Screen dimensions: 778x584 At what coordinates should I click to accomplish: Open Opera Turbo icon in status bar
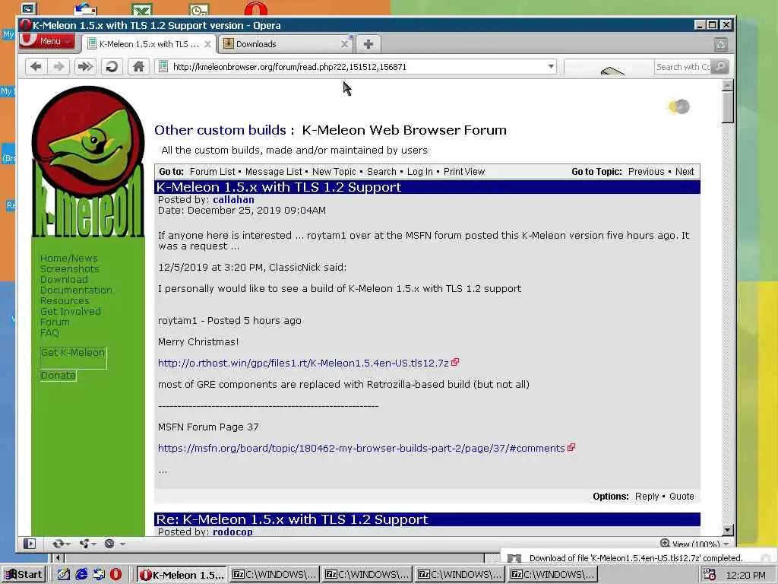click(109, 544)
